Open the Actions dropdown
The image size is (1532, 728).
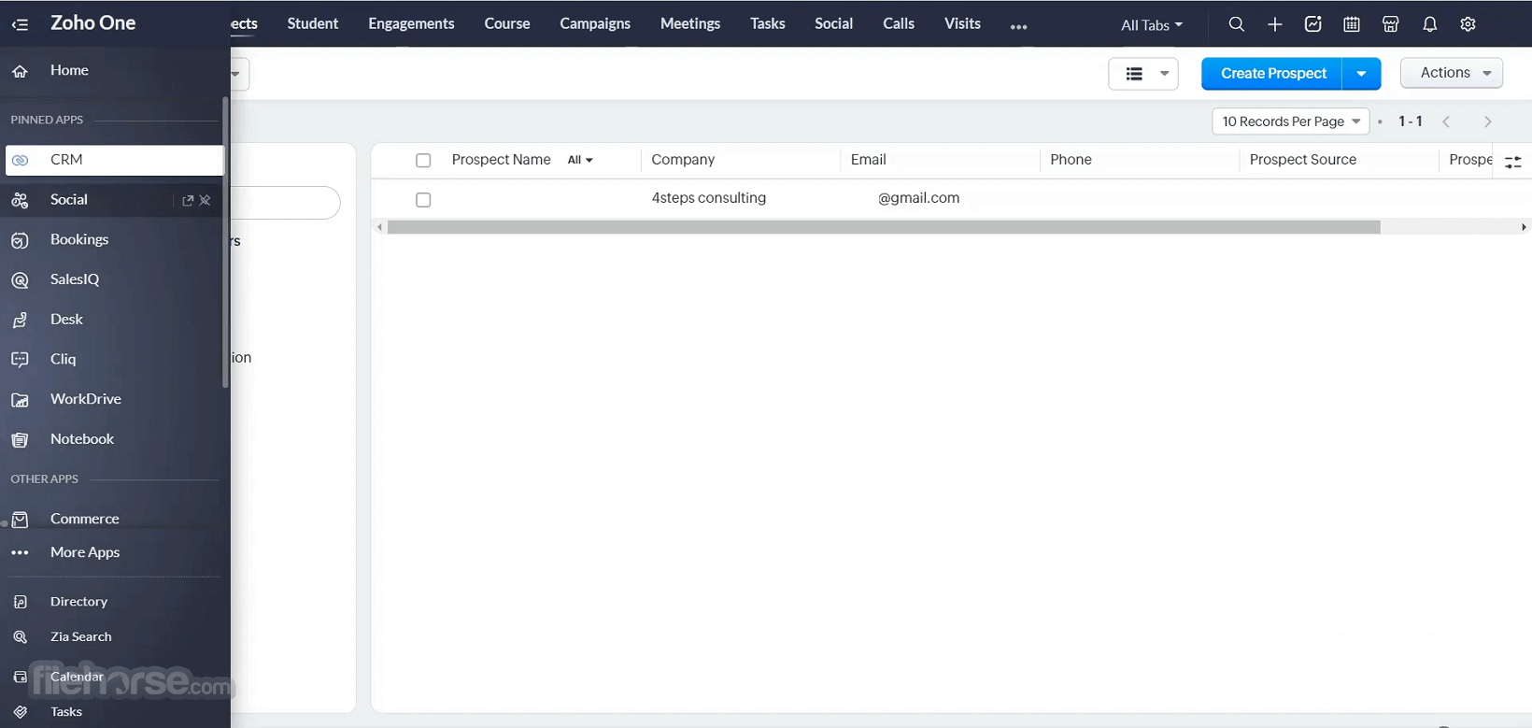tap(1452, 73)
